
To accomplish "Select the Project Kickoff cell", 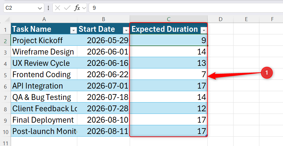I will [44, 40].
